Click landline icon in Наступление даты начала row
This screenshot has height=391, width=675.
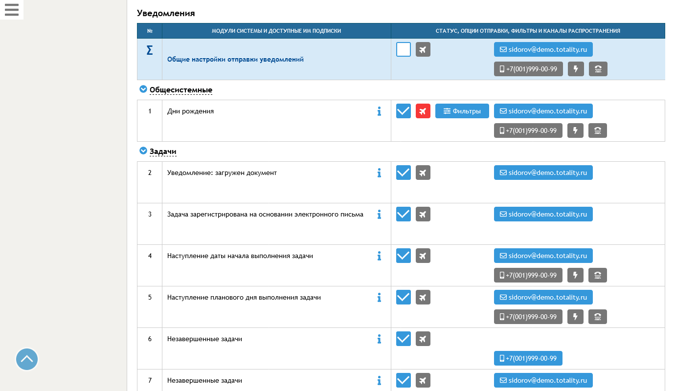click(598, 275)
